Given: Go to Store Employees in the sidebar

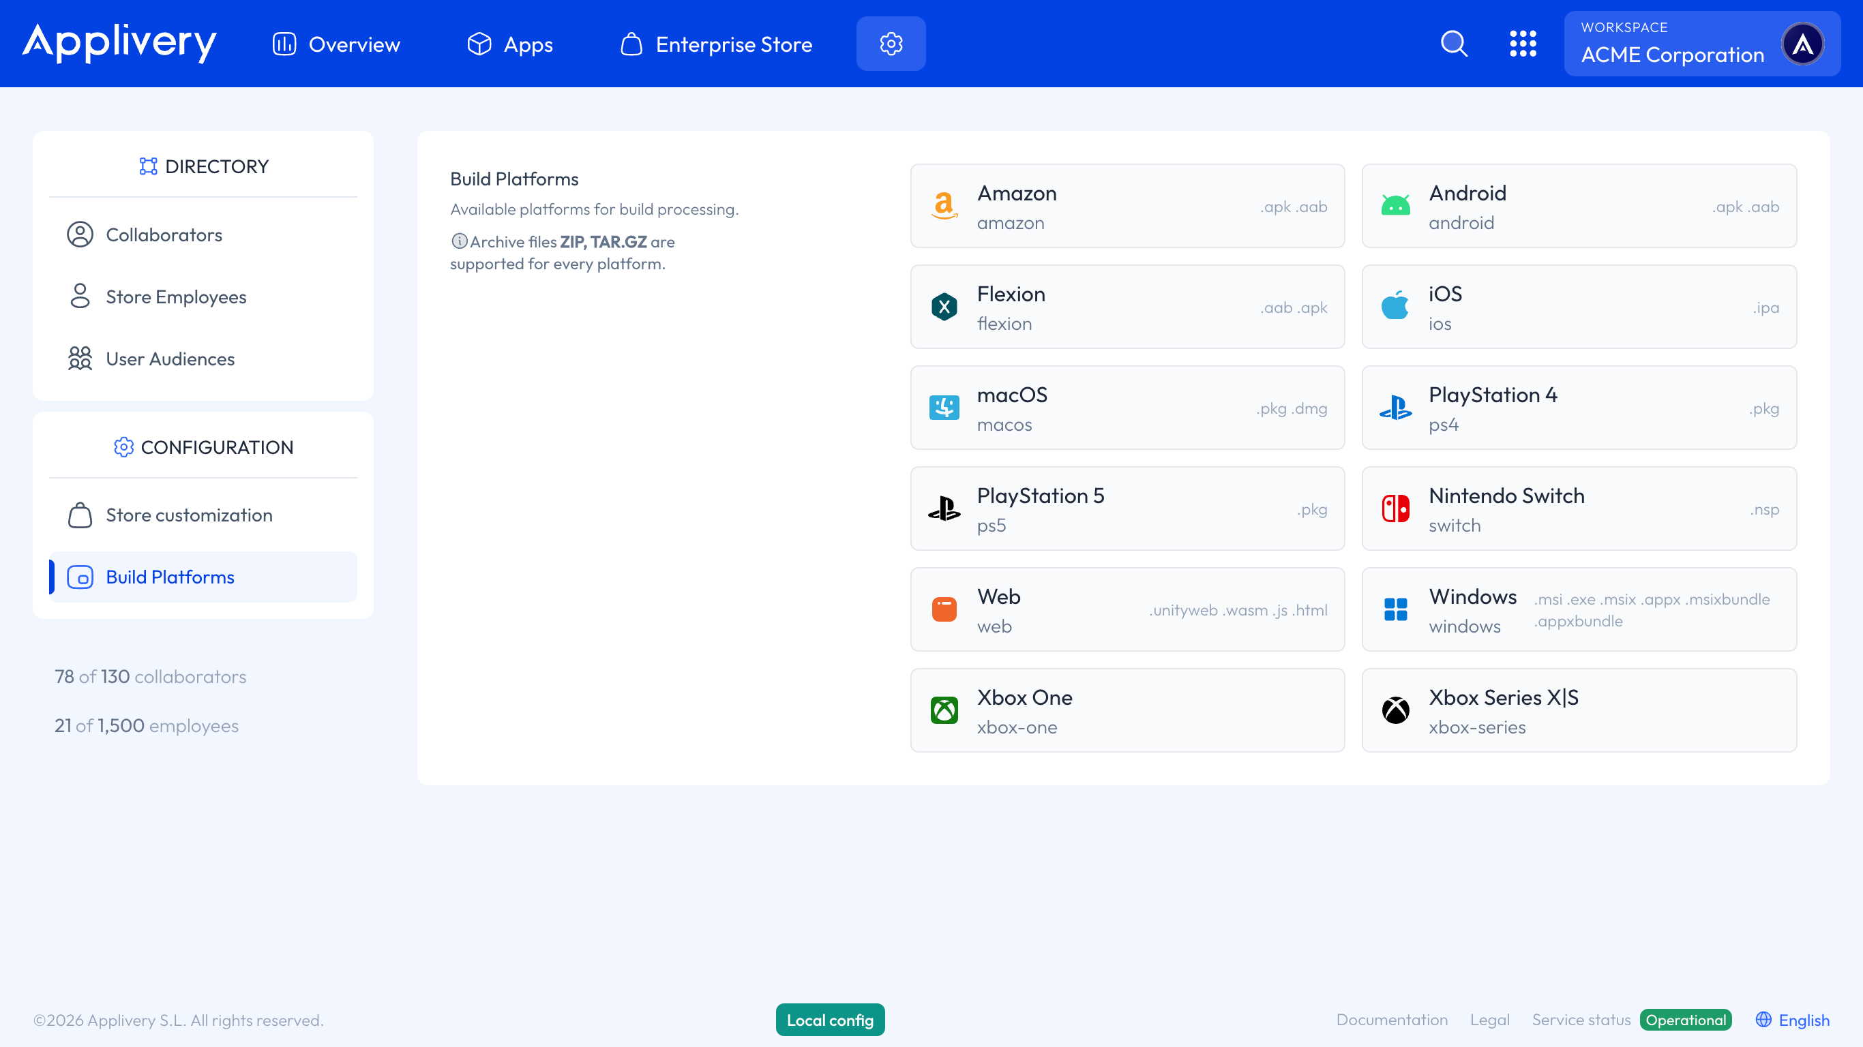Looking at the screenshot, I should point(203,297).
